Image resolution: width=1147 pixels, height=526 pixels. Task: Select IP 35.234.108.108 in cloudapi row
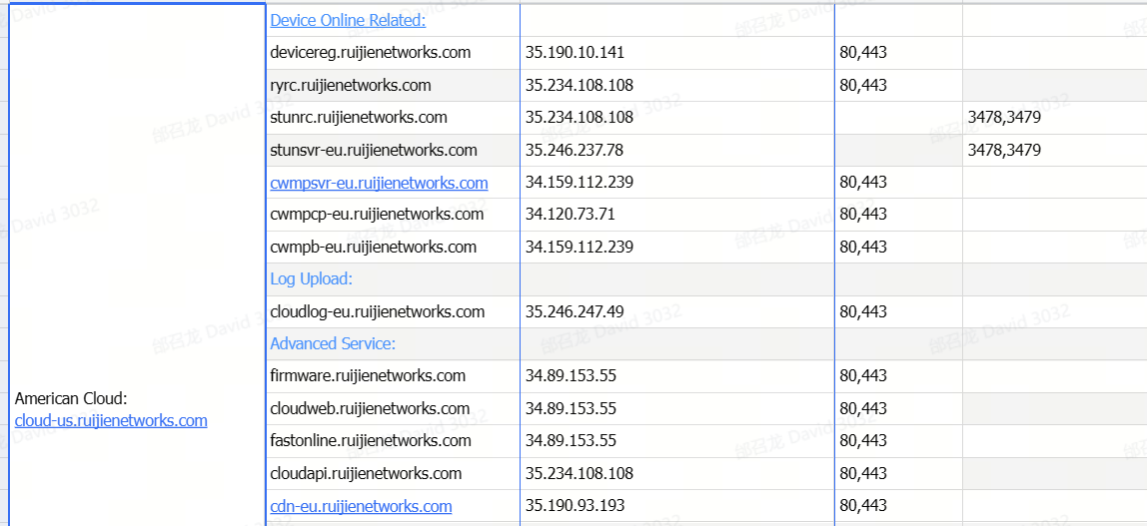579,473
